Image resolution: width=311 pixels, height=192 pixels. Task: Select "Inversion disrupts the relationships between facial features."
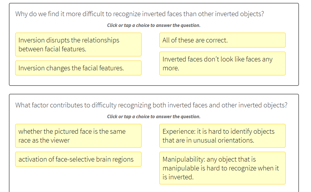pos(78,44)
